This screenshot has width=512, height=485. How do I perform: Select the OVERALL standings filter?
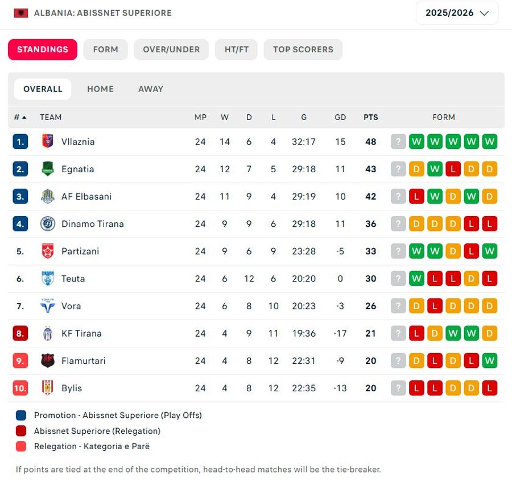point(43,89)
